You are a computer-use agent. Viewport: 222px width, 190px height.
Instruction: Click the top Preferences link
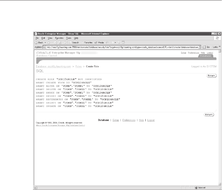click(x=194, y=53)
